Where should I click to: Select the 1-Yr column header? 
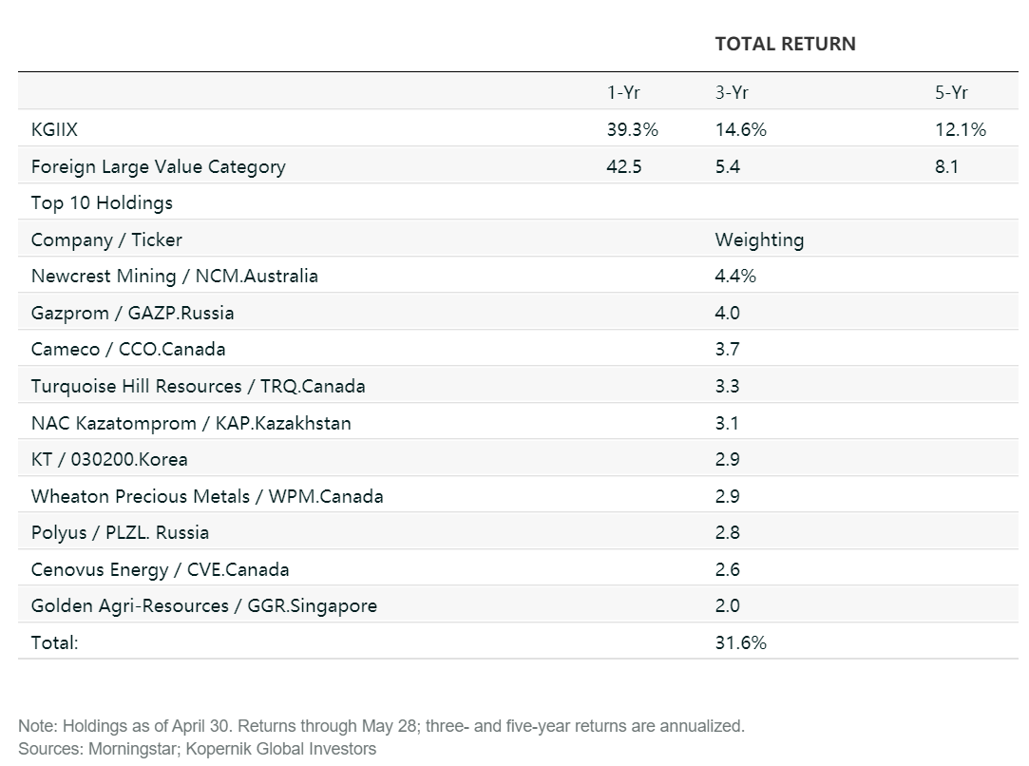pos(622,92)
